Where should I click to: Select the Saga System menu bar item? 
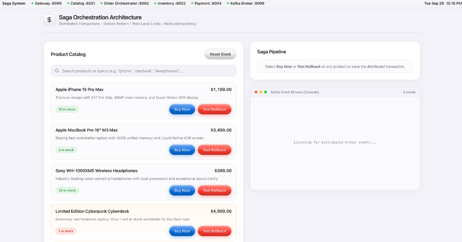pyautogui.click(x=14, y=4)
